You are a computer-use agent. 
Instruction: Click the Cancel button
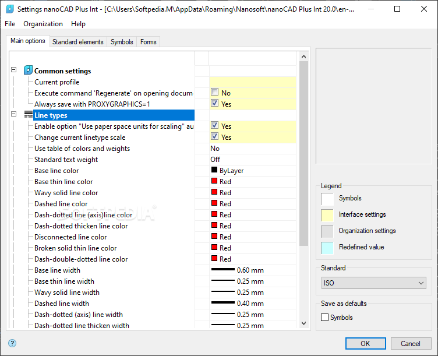[x=411, y=343]
